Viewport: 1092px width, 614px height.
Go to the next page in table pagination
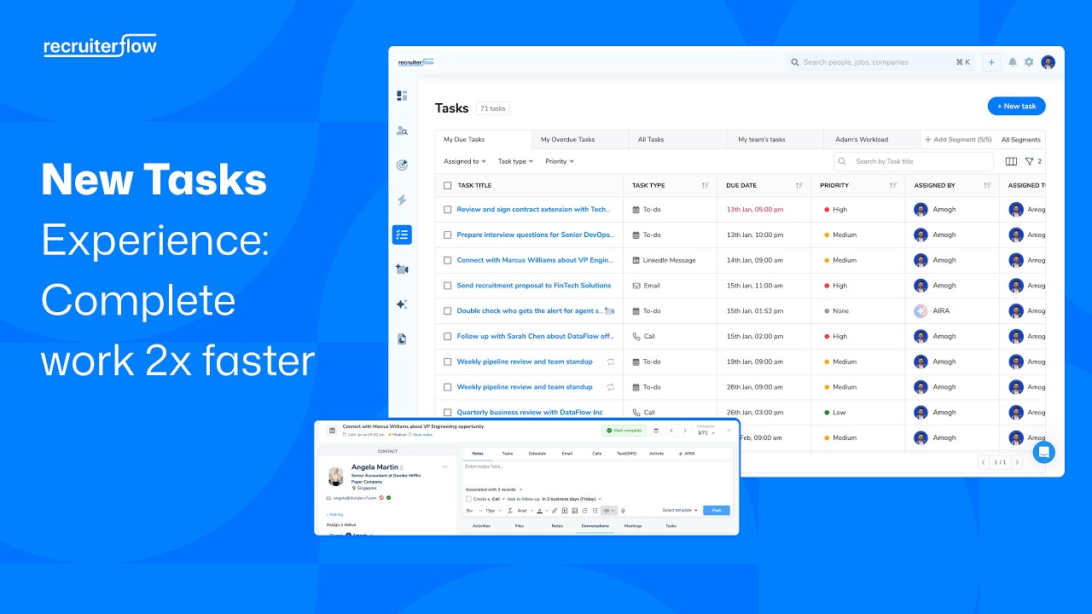1016,462
